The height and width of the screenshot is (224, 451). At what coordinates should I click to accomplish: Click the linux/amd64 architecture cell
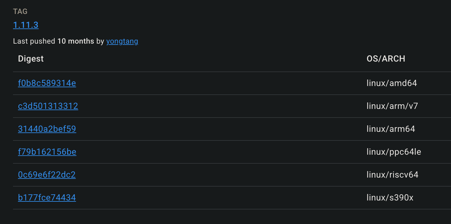(392, 83)
